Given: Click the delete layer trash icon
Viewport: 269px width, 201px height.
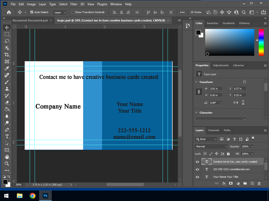Looking at the screenshot, I should pyautogui.click(x=259, y=183).
